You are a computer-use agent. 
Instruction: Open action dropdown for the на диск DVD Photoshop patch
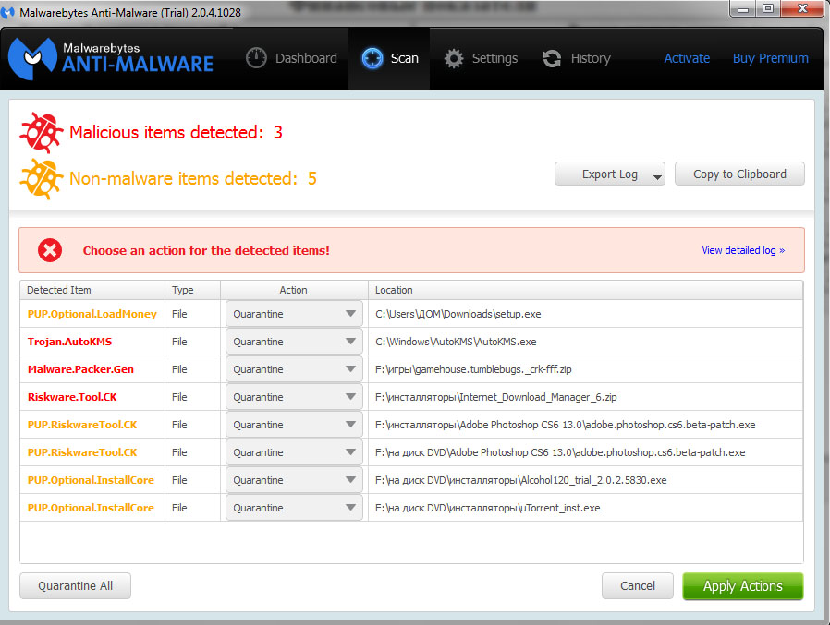point(294,452)
